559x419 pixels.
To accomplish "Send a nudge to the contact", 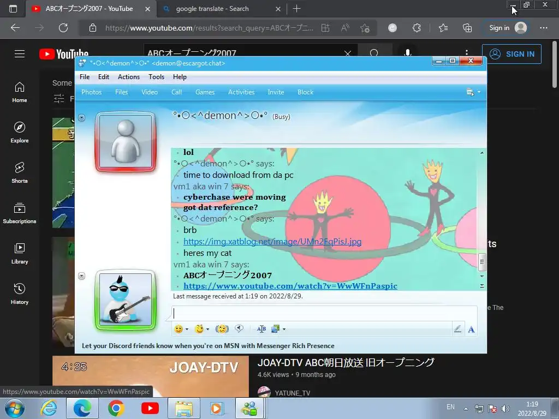I will (x=222, y=329).
